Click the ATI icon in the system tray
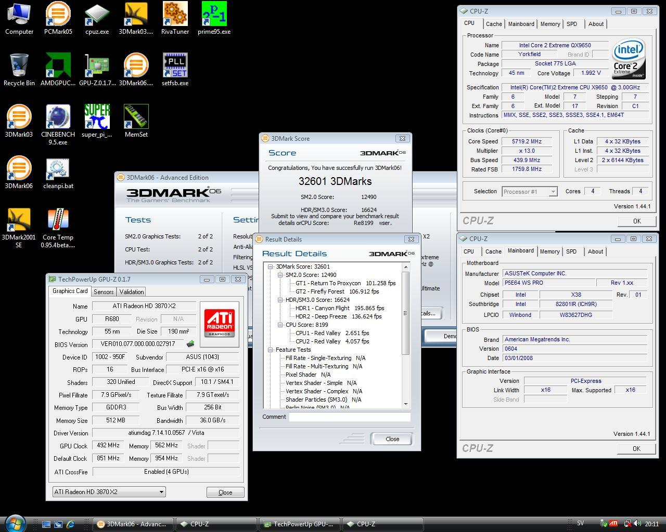The image size is (666, 532). (614, 524)
